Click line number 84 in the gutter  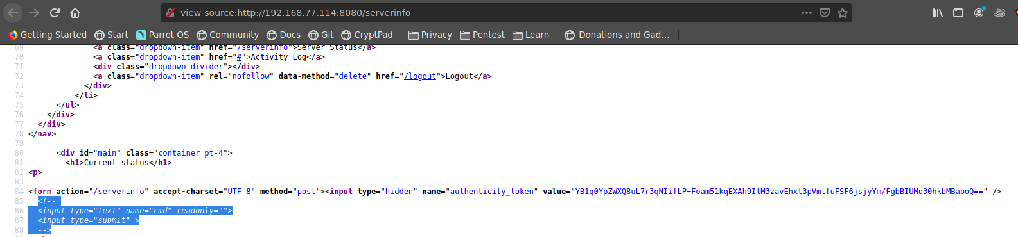[19, 192]
